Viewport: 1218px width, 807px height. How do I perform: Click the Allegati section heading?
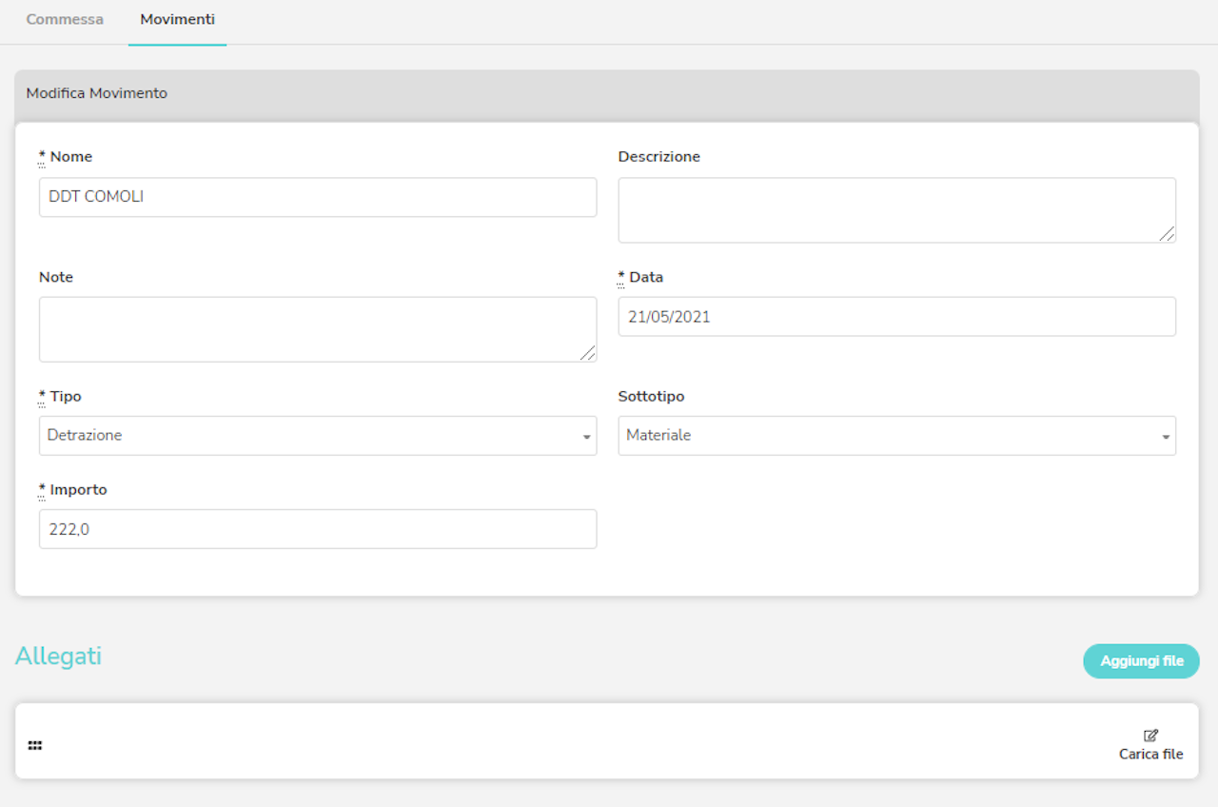point(58,657)
